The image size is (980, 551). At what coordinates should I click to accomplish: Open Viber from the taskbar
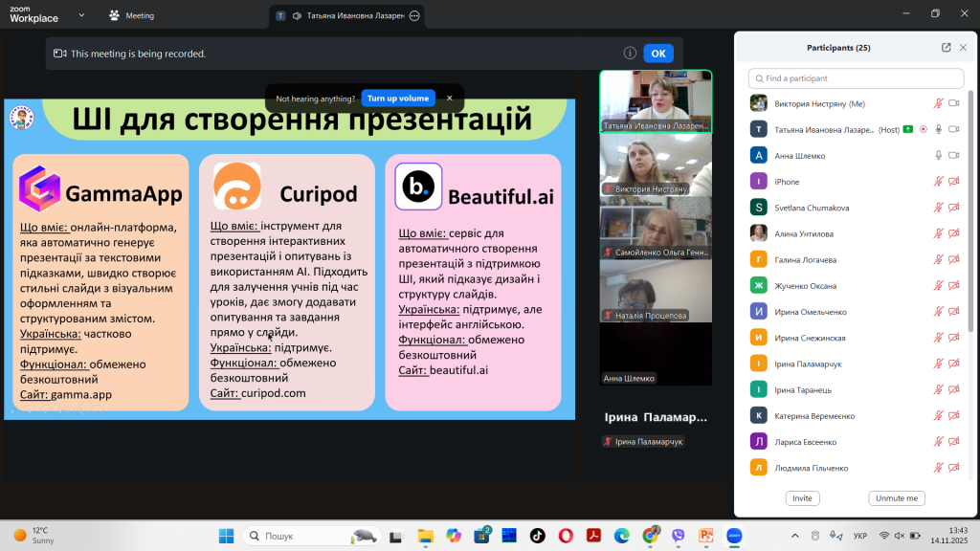(679, 535)
